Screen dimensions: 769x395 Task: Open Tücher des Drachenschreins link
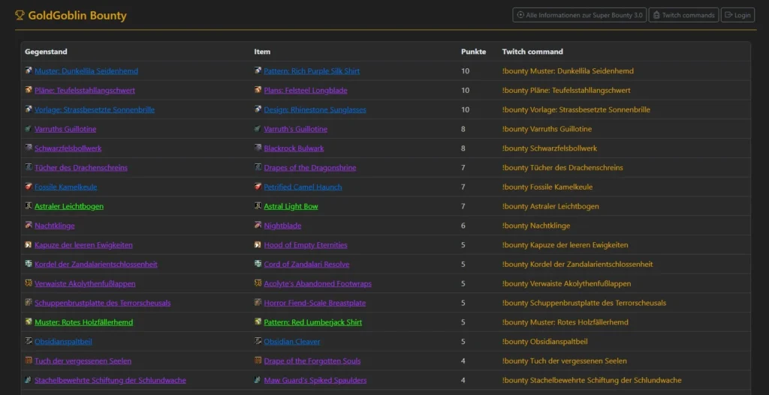coord(81,168)
